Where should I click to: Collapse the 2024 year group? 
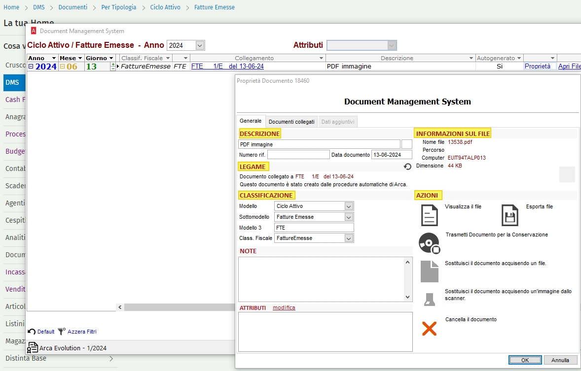click(x=31, y=67)
